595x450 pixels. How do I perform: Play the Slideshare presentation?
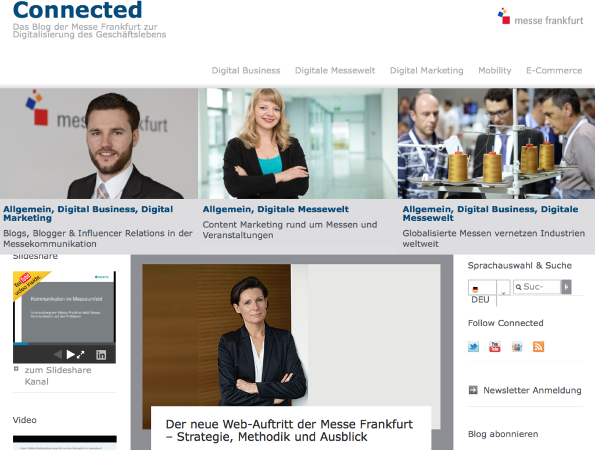pyautogui.click(x=70, y=355)
